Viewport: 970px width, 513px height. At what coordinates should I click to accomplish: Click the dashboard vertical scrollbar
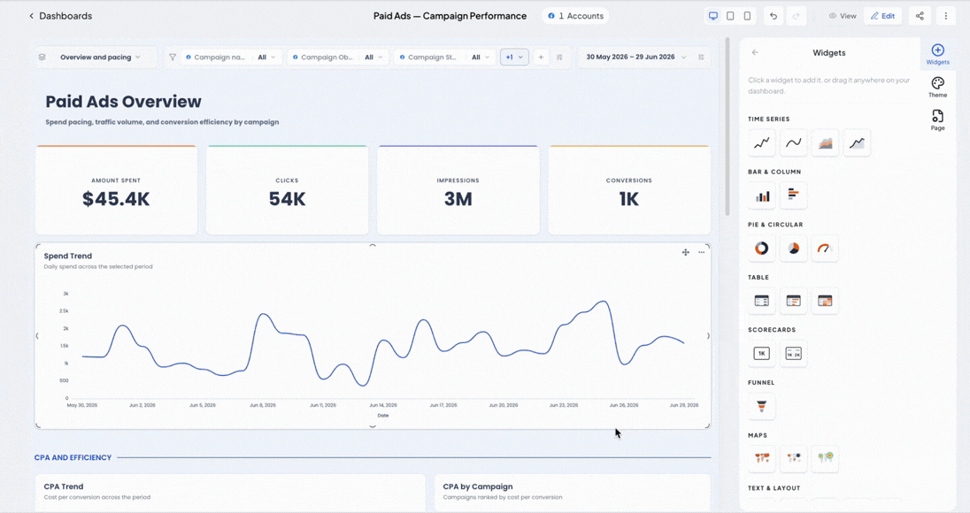coord(727,126)
